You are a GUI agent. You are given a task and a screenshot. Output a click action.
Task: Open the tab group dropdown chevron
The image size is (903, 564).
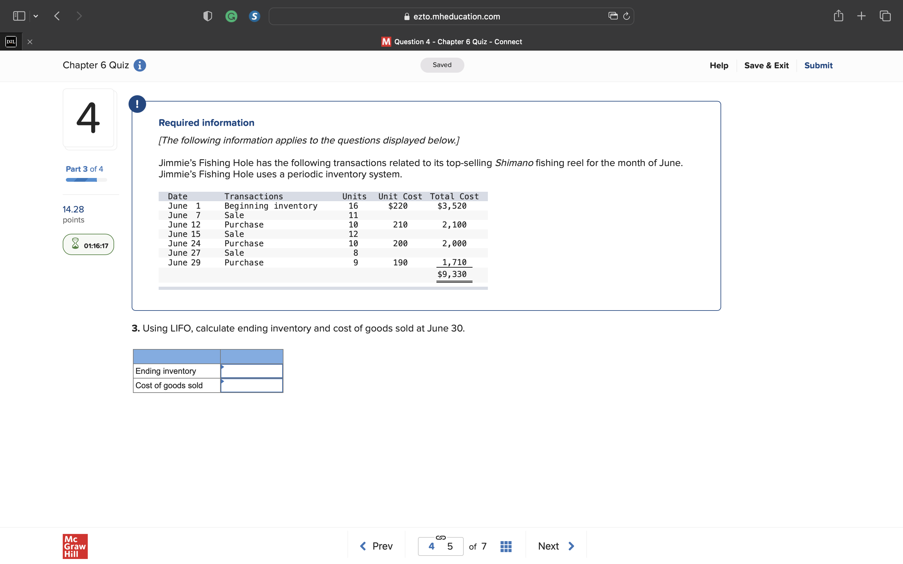tap(36, 16)
